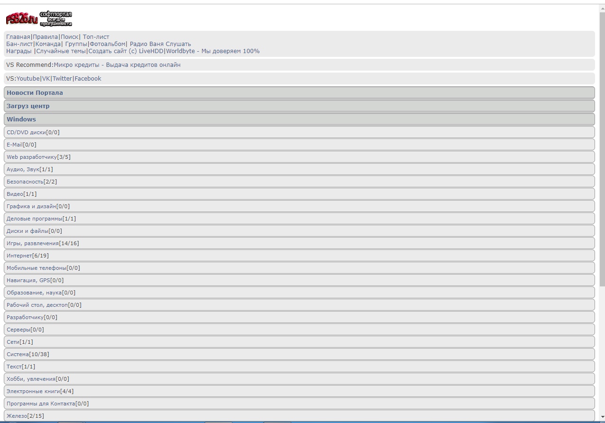The width and height of the screenshot is (605, 423).
Task: Collapse the Windows section header
Action: pos(21,120)
